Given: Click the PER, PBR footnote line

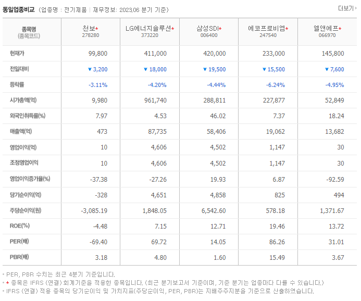Looking at the screenshot, I should point(60,274).
